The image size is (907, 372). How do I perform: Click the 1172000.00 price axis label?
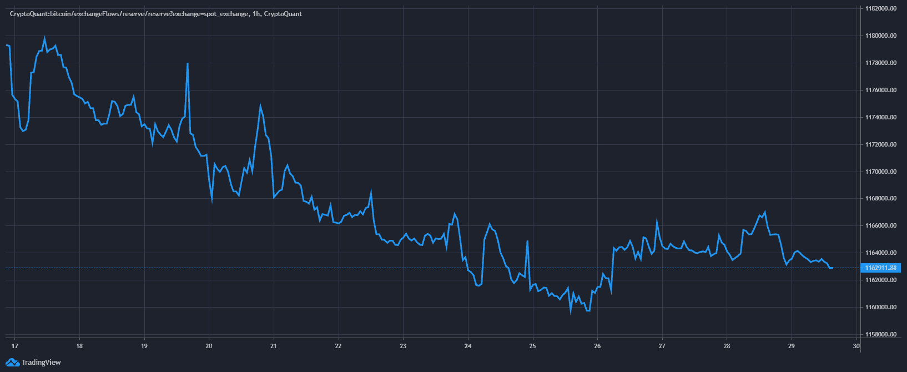(881, 145)
